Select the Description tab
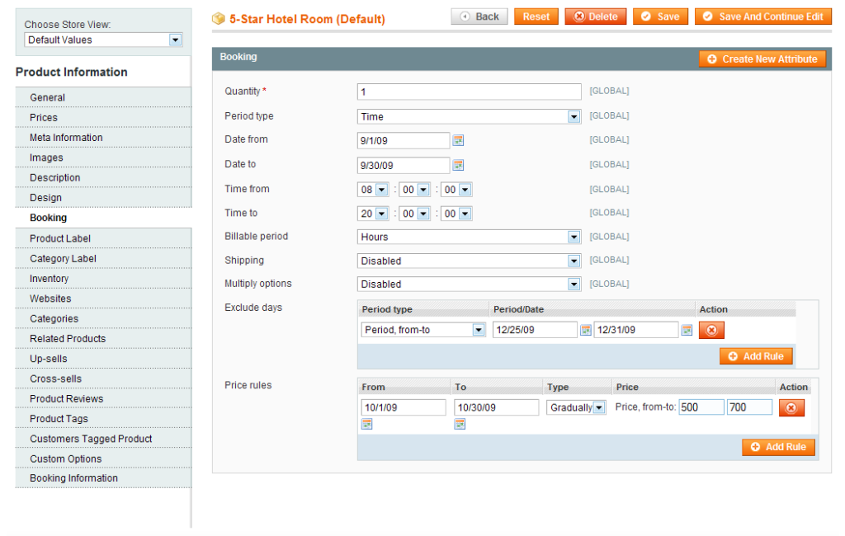This screenshot has height=536, width=845. pos(103,178)
